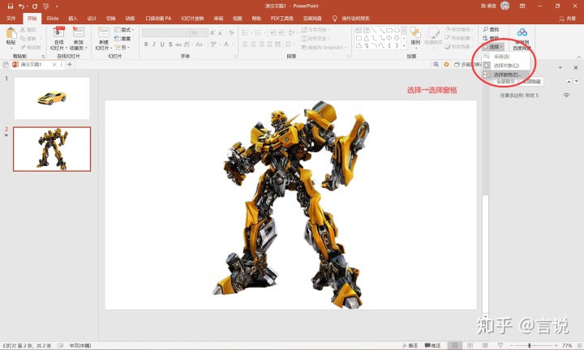This screenshot has height=350, width=584.
Task: Undo the last action
Action: point(22,6)
